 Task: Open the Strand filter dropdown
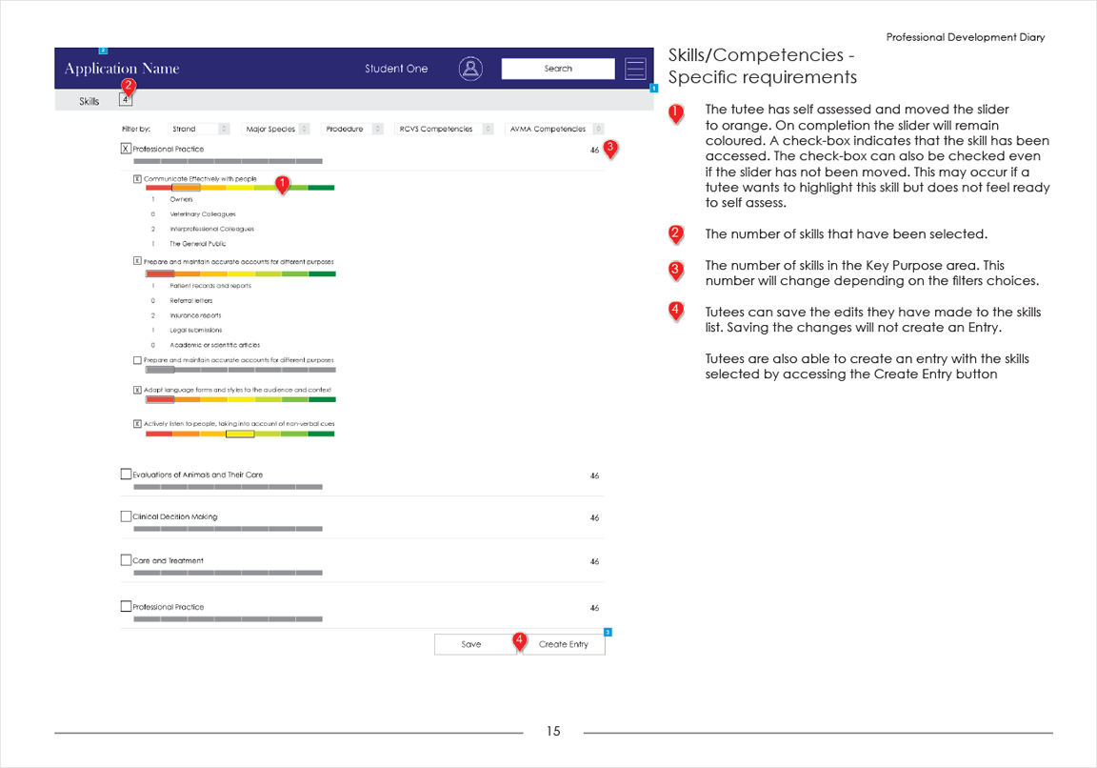click(x=199, y=129)
